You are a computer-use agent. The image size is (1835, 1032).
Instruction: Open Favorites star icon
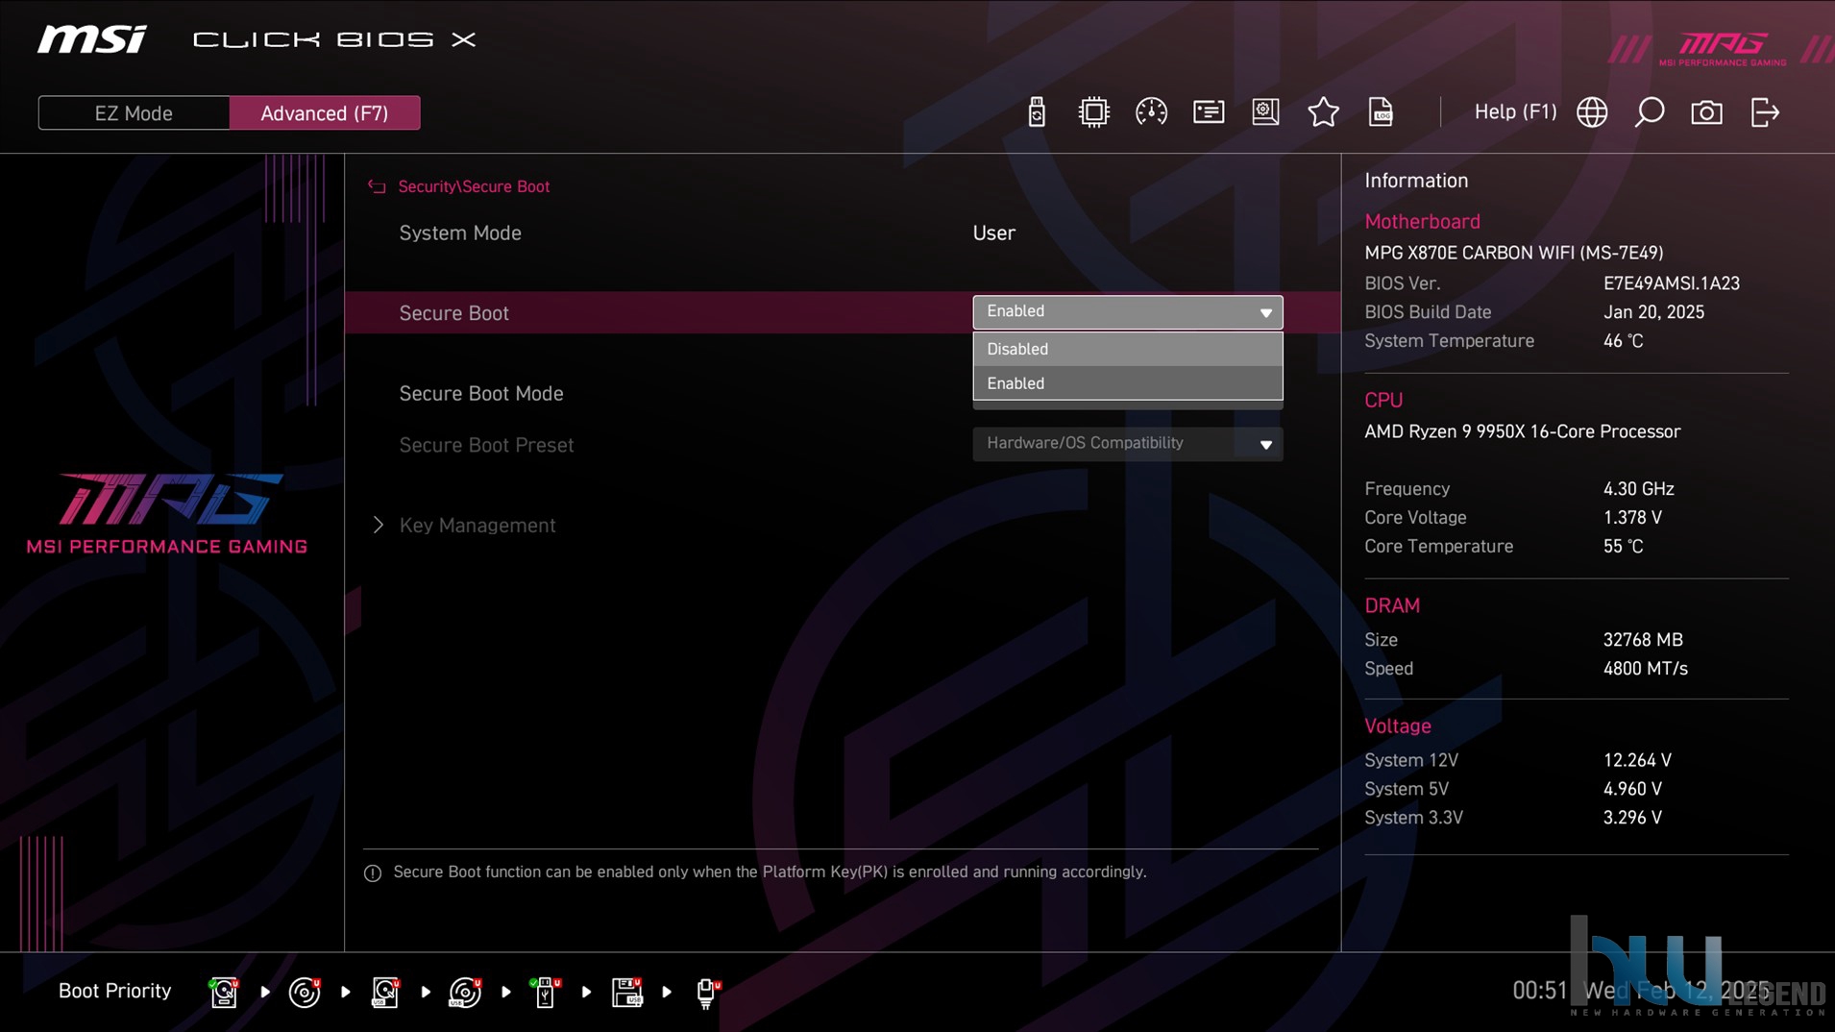pyautogui.click(x=1323, y=112)
